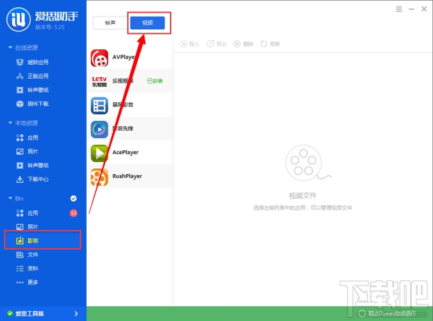This screenshot has width=433, height=321.
Task: Select AVPlayer in the app list
Action: pyautogui.click(x=130, y=57)
